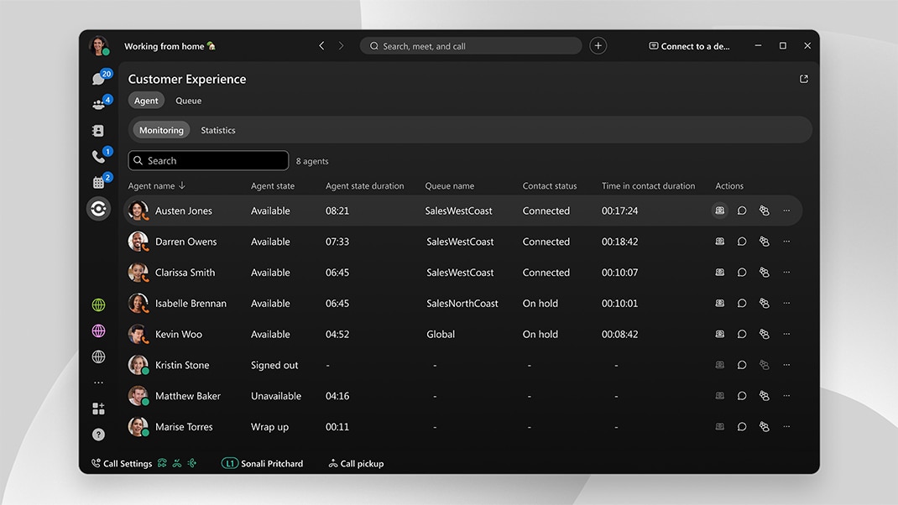
Task: Click the Sonali Pritchard L1 line
Action: (263, 463)
